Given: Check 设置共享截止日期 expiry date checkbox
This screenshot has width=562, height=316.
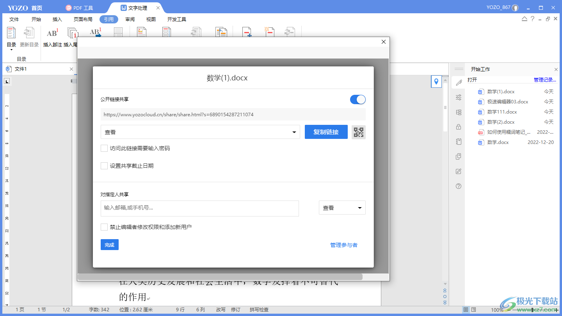Looking at the screenshot, I should pos(104,166).
